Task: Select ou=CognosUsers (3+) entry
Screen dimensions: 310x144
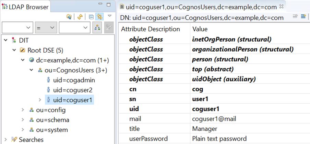Action: pos(76,70)
